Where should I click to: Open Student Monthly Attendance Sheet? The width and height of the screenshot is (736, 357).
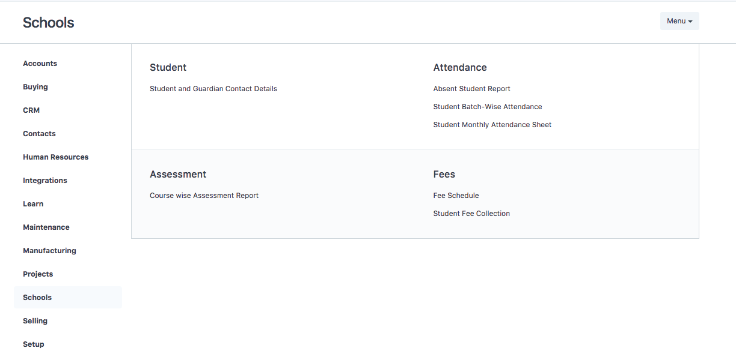click(x=492, y=124)
